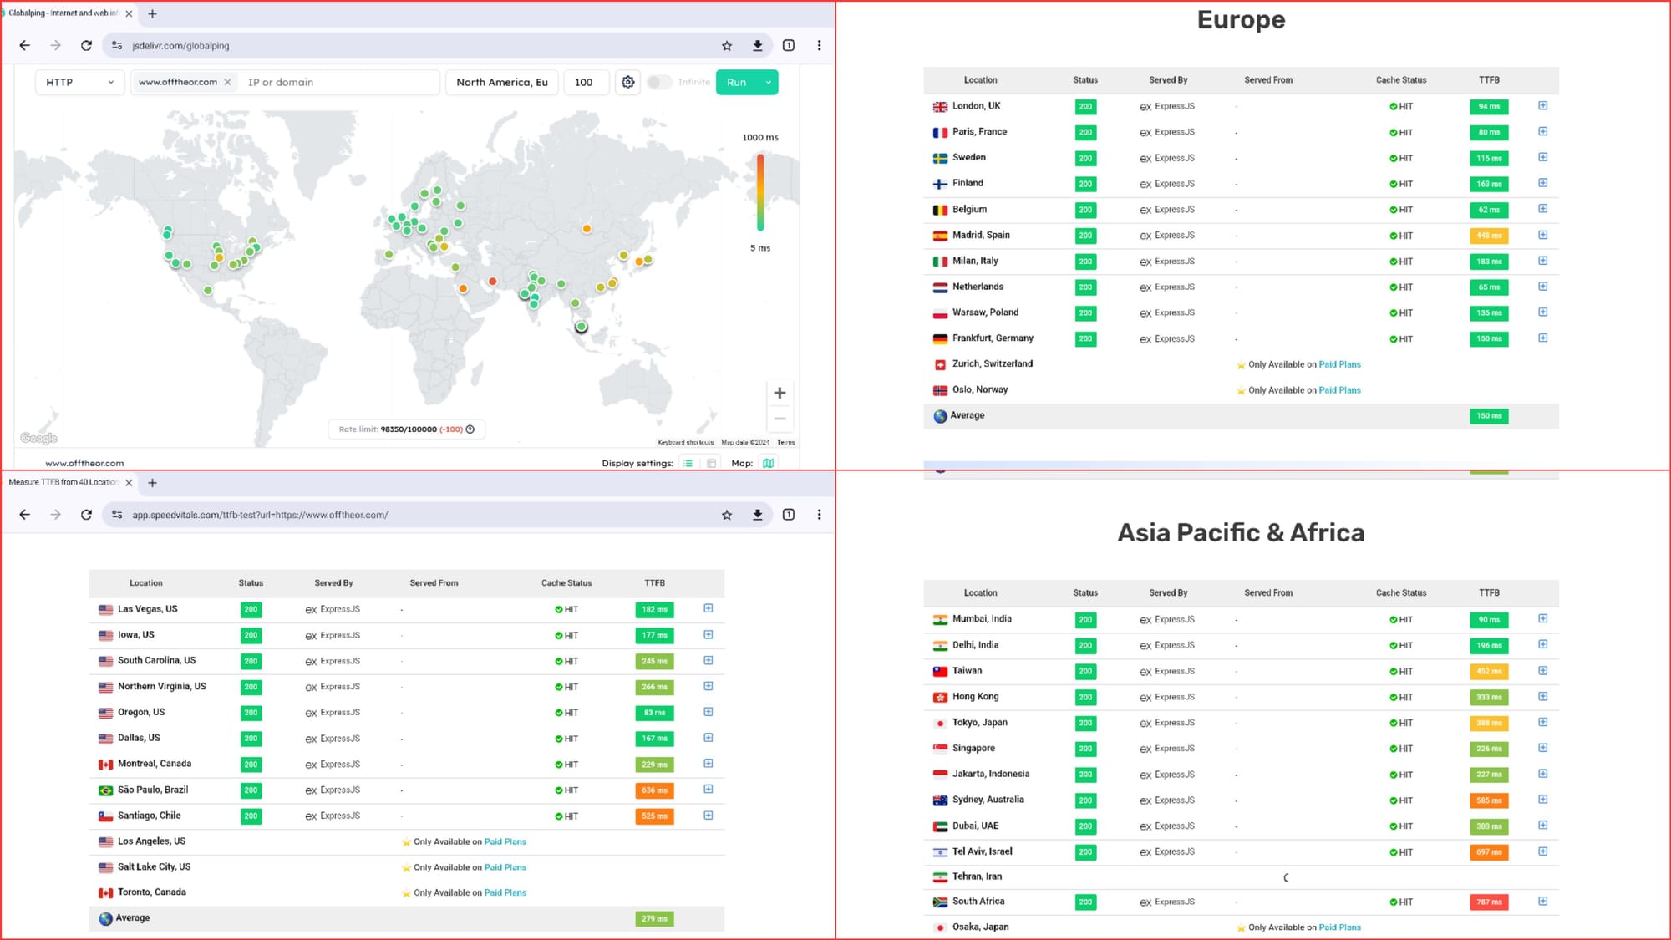The height and width of the screenshot is (940, 1671).
Task: Expand the Sydney, Australia result row
Action: coord(1543,799)
